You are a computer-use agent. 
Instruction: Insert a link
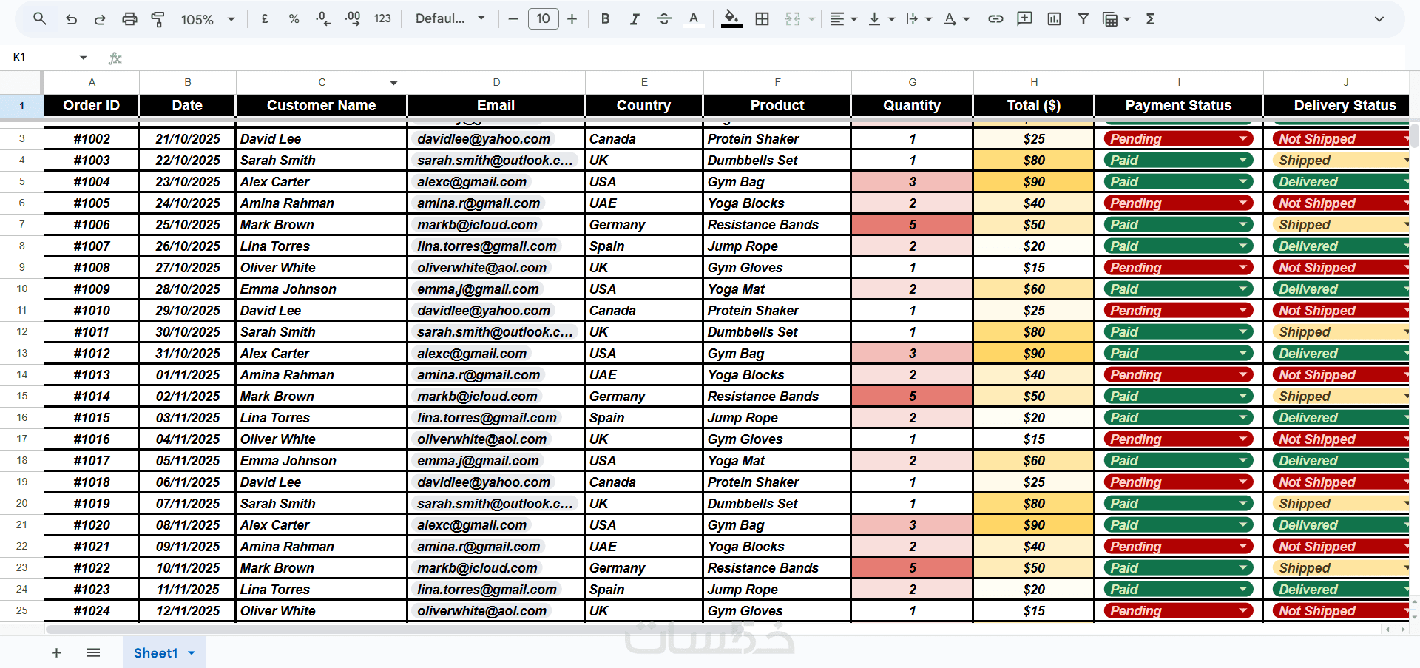point(996,19)
